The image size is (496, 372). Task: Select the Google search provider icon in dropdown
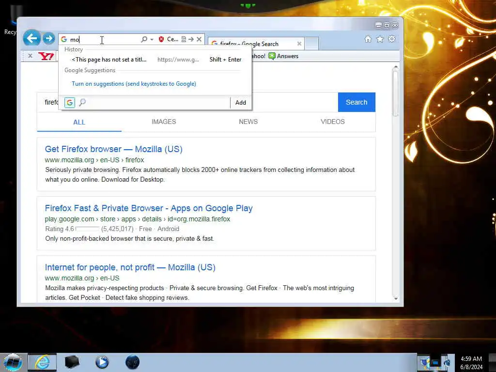pyautogui.click(x=70, y=103)
